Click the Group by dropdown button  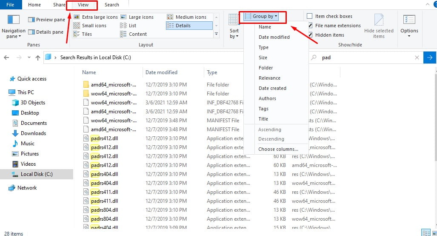tap(261, 17)
